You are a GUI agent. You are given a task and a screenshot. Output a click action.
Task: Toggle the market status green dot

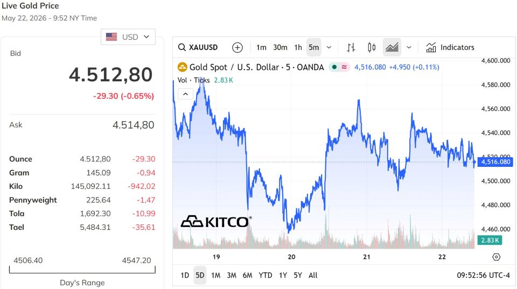pyautogui.click(x=334, y=67)
